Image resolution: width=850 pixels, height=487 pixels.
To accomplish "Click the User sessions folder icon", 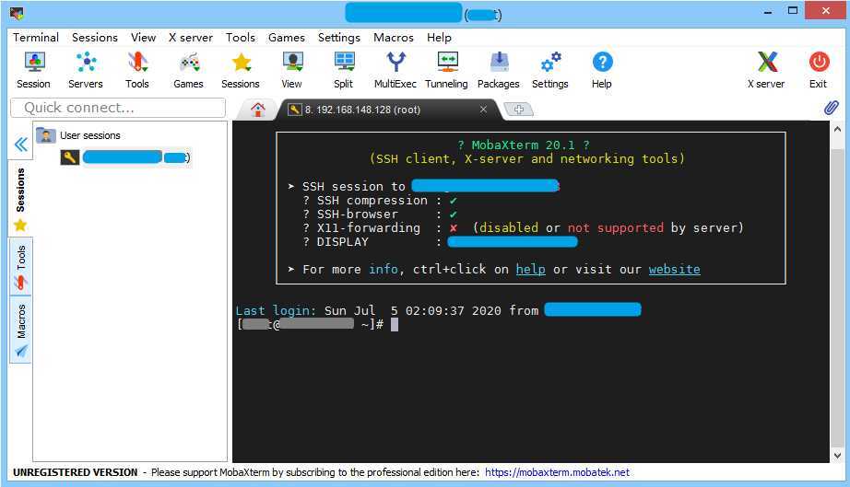I will pyautogui.click(x=46, y=135).
